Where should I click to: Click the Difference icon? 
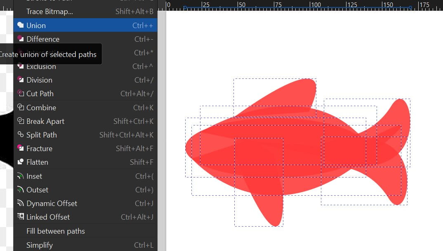20,38
